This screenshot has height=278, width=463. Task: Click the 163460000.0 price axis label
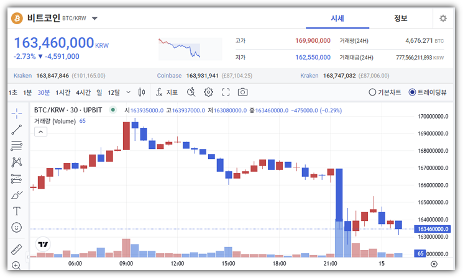click(x=433, y=229)
